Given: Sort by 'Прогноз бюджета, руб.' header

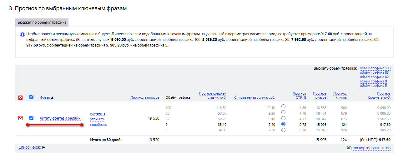Looking at the screenshot, I should [379, 96].
